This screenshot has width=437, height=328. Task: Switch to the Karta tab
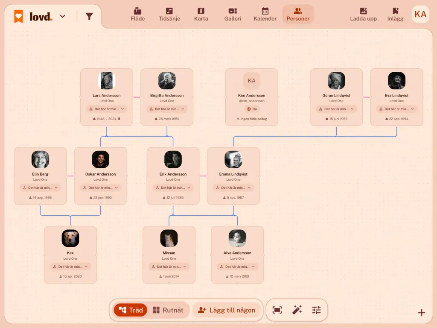[x=201, y=15]
